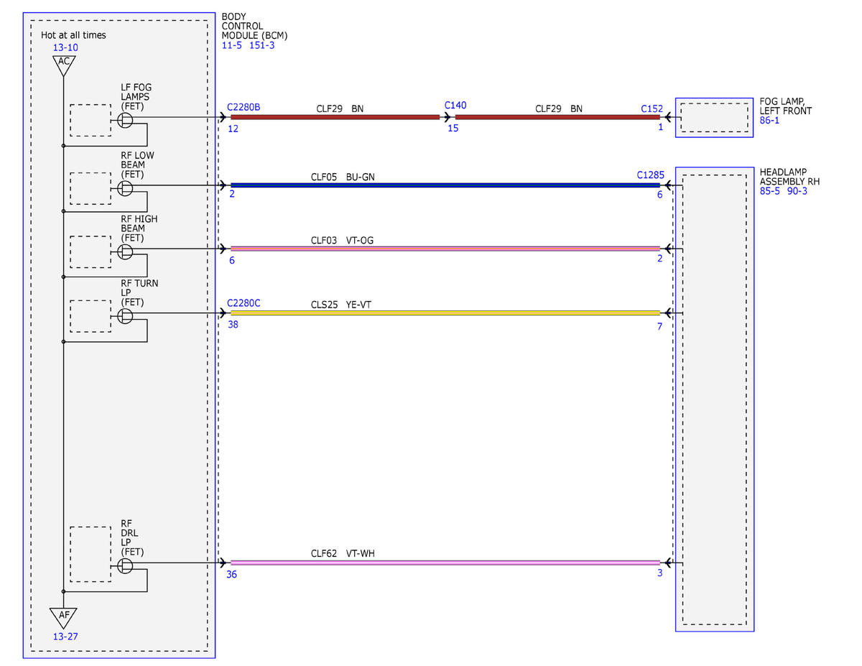862x666 pixels.
Task: Open the 13-10 page reference link
Action: tap(65, 48)
